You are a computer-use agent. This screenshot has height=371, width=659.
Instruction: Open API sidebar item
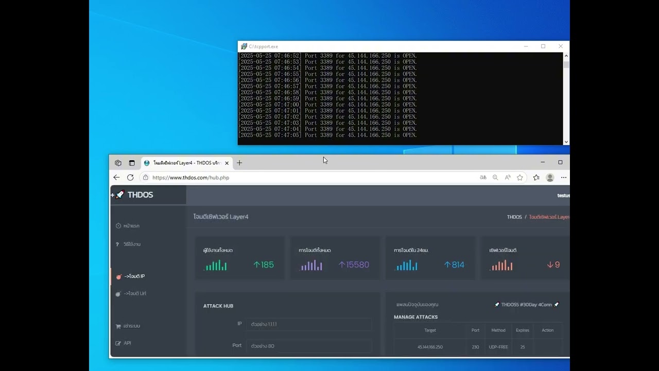(123, 343)
